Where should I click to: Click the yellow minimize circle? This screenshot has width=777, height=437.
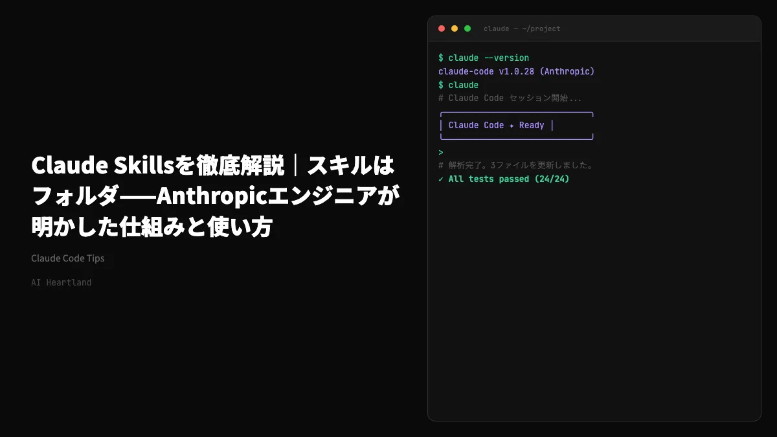click(454, 28)
